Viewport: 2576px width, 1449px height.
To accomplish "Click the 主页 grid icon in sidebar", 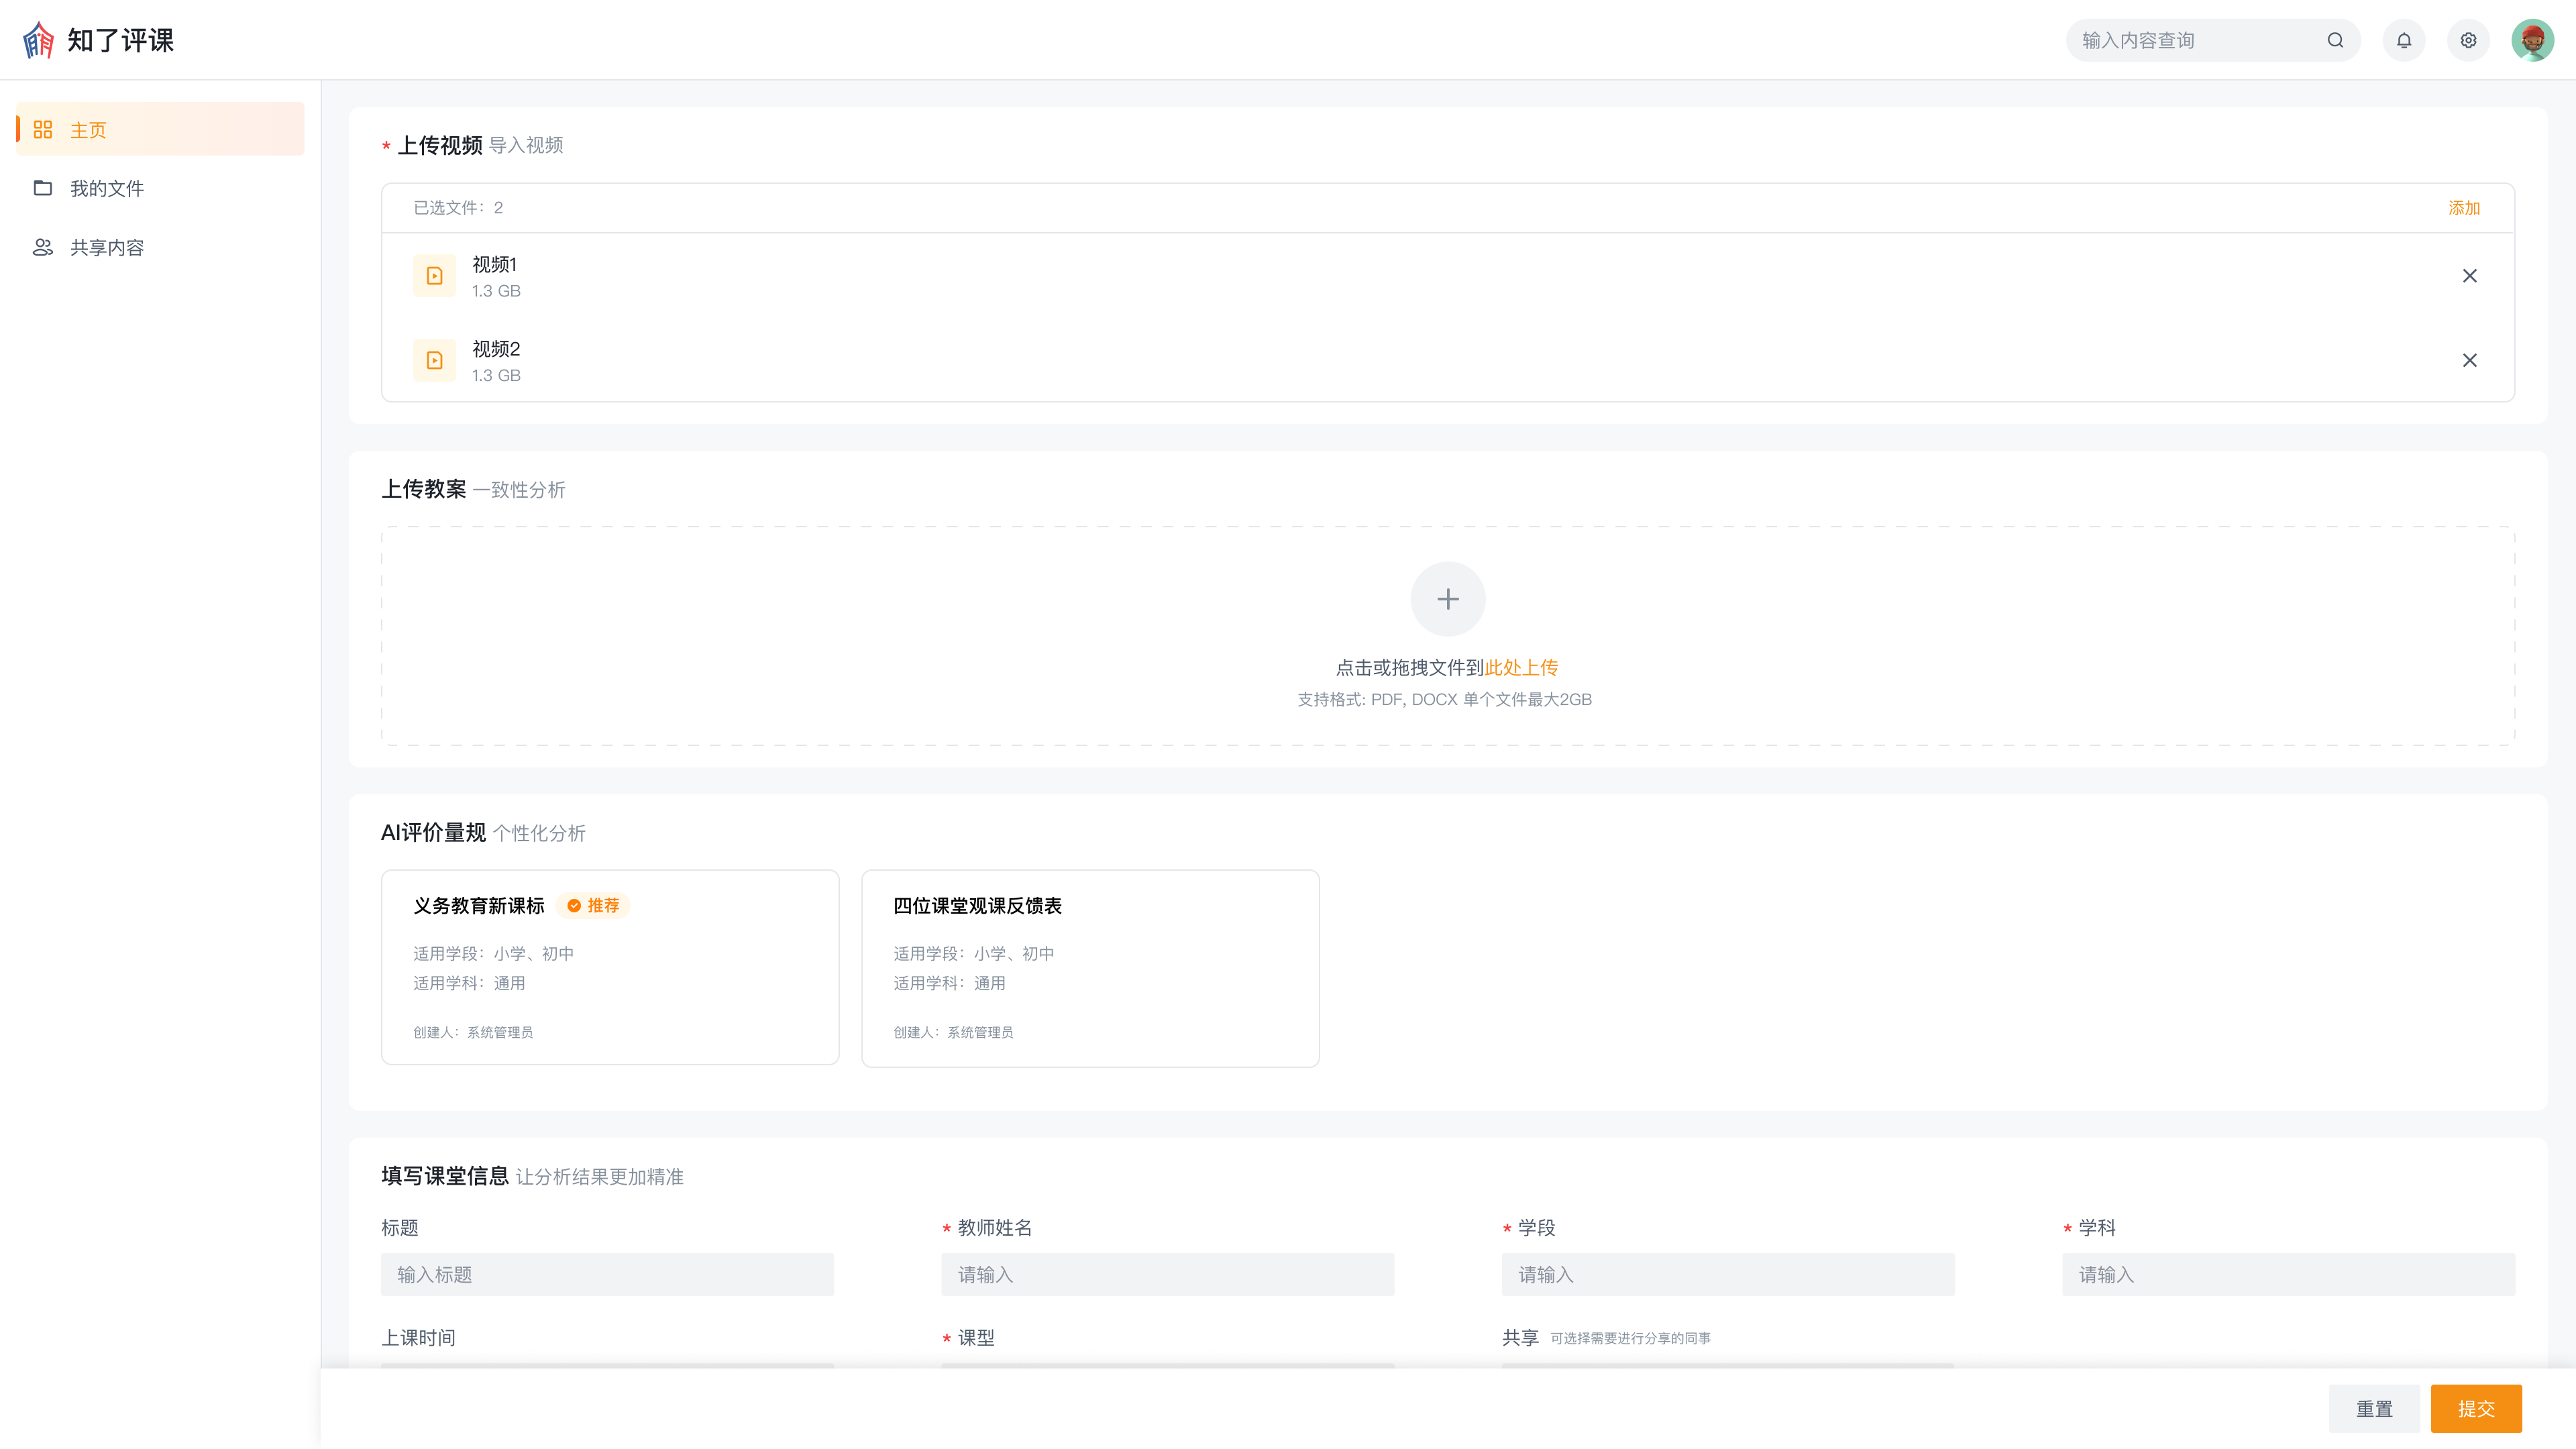I will pos(43,130).
